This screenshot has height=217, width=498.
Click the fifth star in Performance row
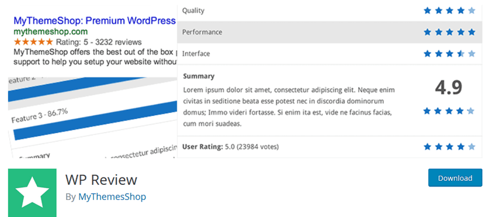tap(471, 32)
